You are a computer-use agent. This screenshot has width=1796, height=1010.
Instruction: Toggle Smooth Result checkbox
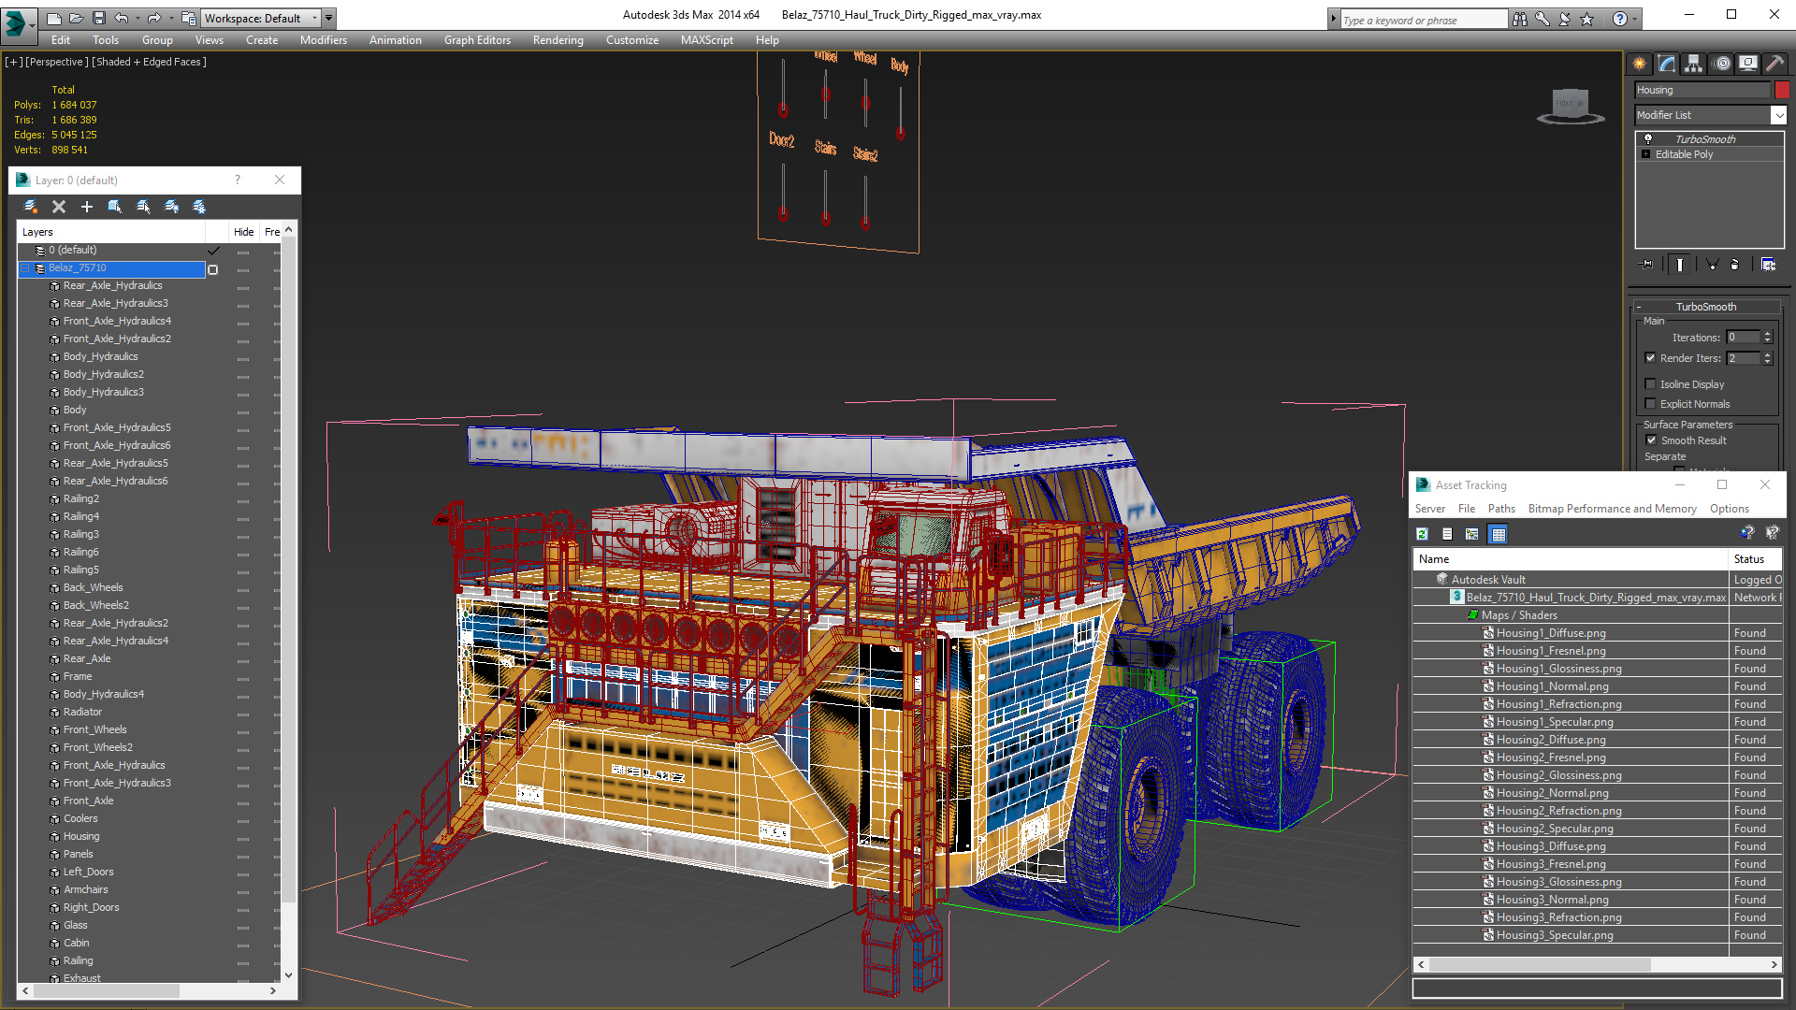[x=1652, y=440]
